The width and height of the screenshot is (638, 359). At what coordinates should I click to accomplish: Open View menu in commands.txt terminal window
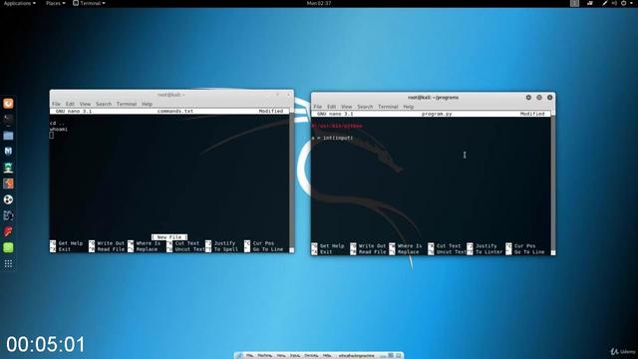(85, 104)
